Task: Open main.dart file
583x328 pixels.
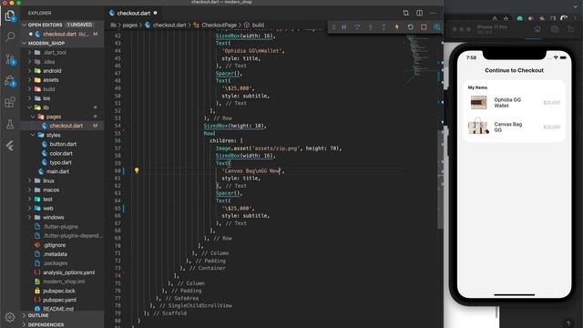Action: coord(57,171)
